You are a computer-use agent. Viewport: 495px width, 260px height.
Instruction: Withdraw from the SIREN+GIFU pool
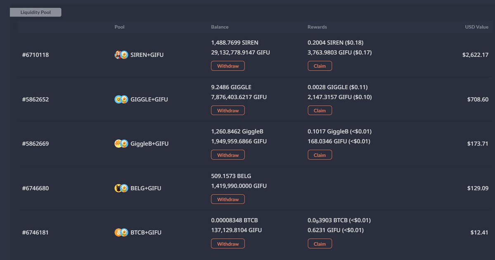[227, 66]
